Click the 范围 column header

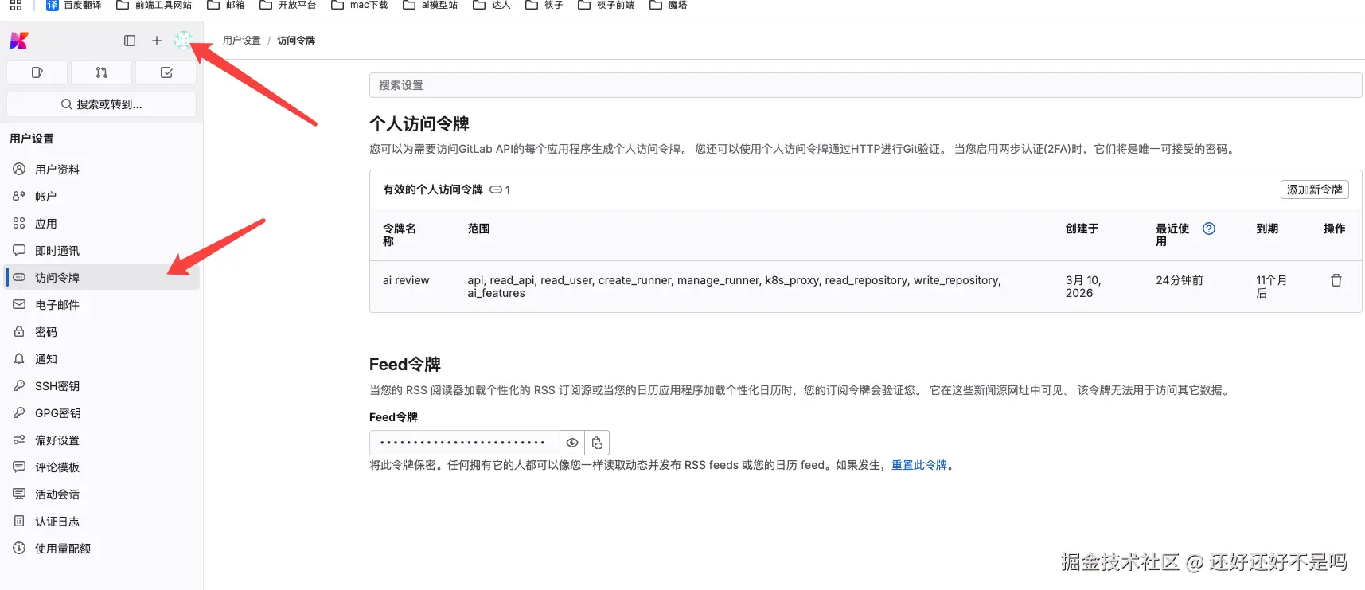click(x=478, y=229)
